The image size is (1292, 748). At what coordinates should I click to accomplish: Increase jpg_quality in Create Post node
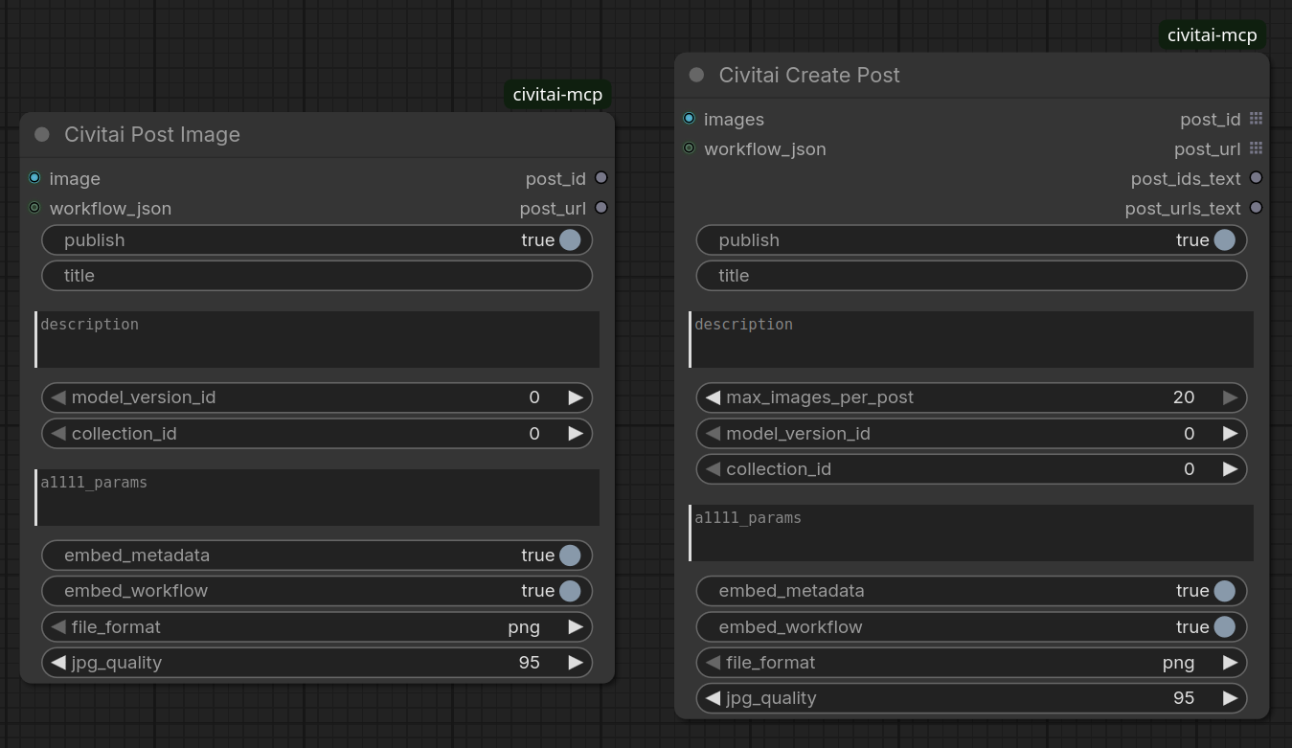click(1231, 698)
